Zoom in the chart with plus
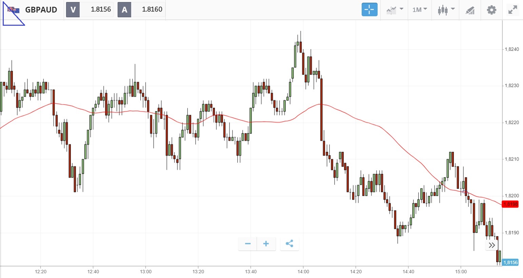Viewport: 523px width, 278px height. point(266,244)
